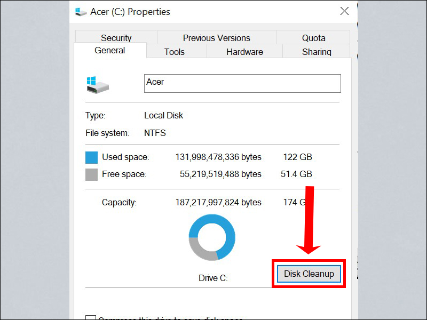
Task: Click the Drive C: label under the chart
Action: [212, 278]
